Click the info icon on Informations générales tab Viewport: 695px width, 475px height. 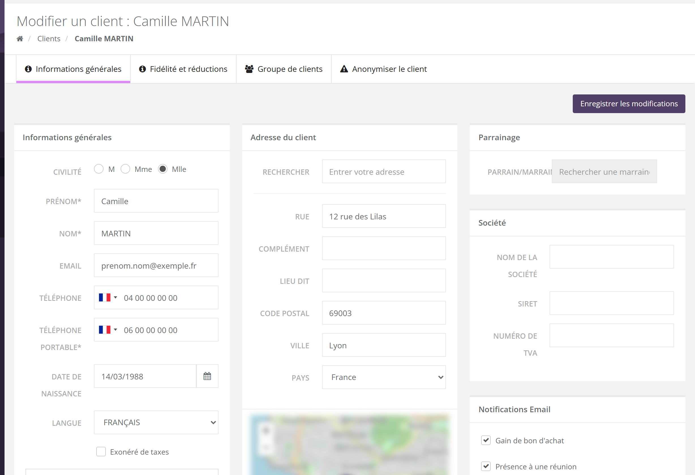(28, 69)
